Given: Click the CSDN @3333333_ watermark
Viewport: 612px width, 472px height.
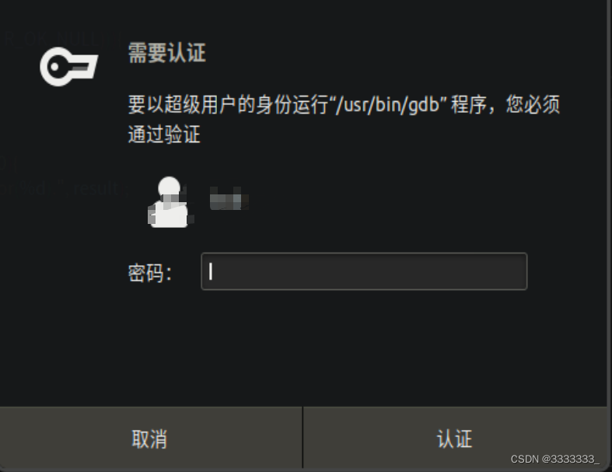Looking at the screenshot, I should (555, 459).
